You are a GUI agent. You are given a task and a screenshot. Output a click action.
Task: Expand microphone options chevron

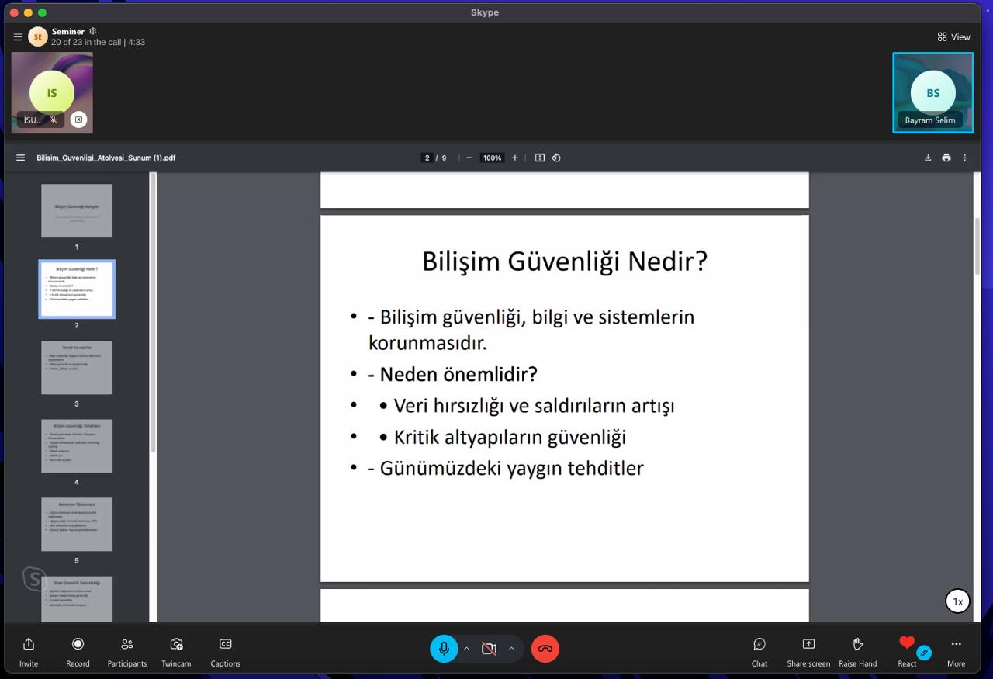466,649
